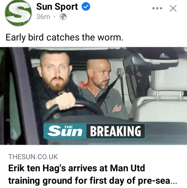
Task: Click the globe public privacy icon
Action: tap(63, 17)
